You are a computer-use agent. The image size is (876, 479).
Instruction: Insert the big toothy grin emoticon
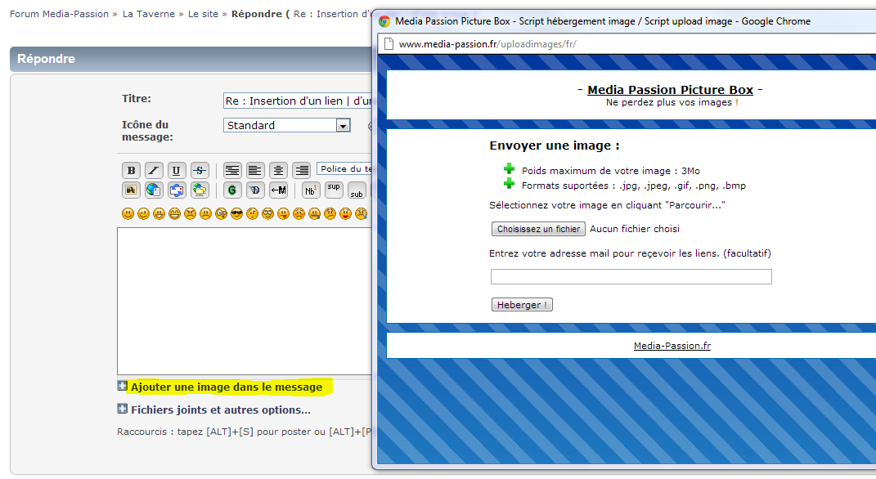pos(175,213)
